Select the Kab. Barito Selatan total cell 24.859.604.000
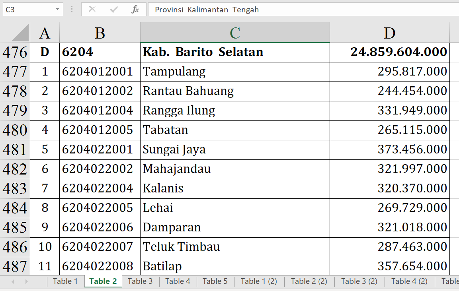The width and height of the screenshot is (459, 291). [x=389, y=52]
